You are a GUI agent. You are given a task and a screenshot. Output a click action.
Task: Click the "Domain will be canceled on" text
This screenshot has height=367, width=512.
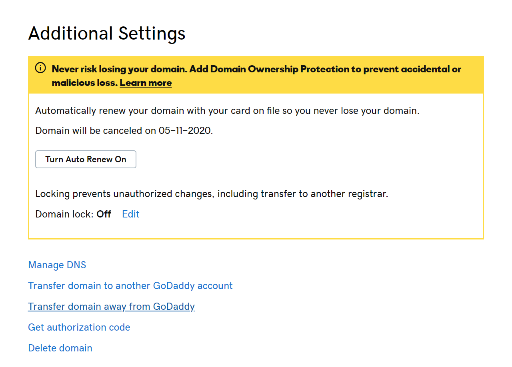95,131
